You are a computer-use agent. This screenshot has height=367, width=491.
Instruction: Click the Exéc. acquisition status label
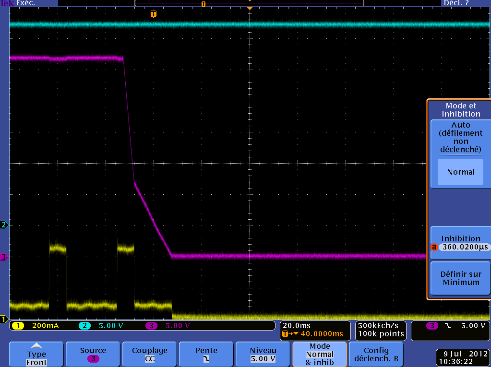point(26,3)
